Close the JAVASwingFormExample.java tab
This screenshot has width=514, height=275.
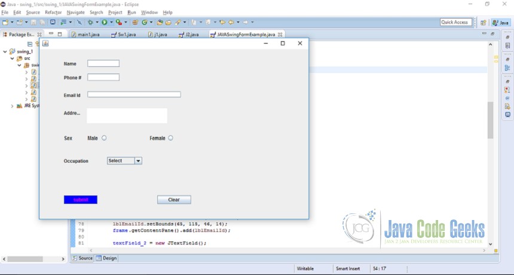click(280, 35)
